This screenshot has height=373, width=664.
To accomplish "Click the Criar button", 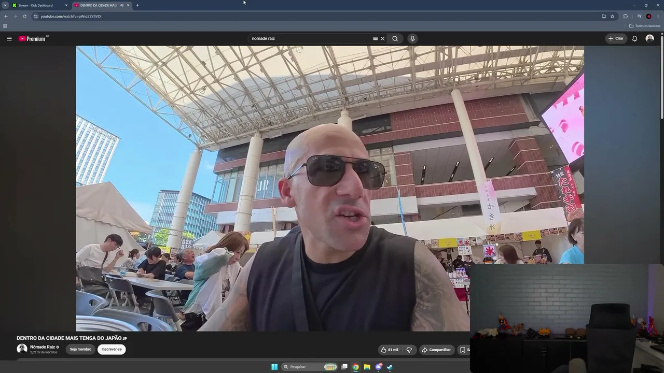I will [x=616, y=38].
